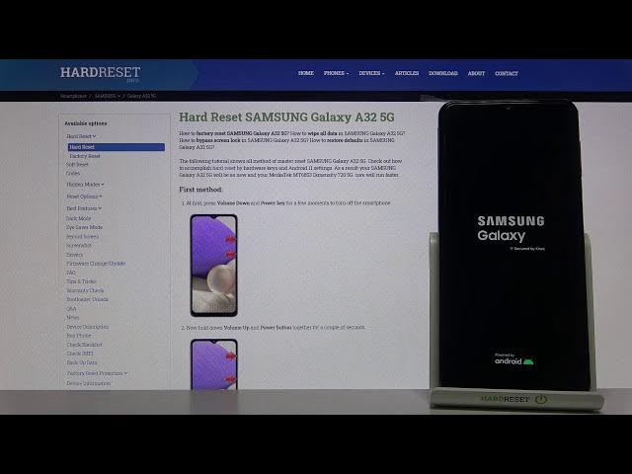The width and height of the screenshot is (632, 474).
Task: Expand Factory Reset Protection section
Action: point(97,373)
